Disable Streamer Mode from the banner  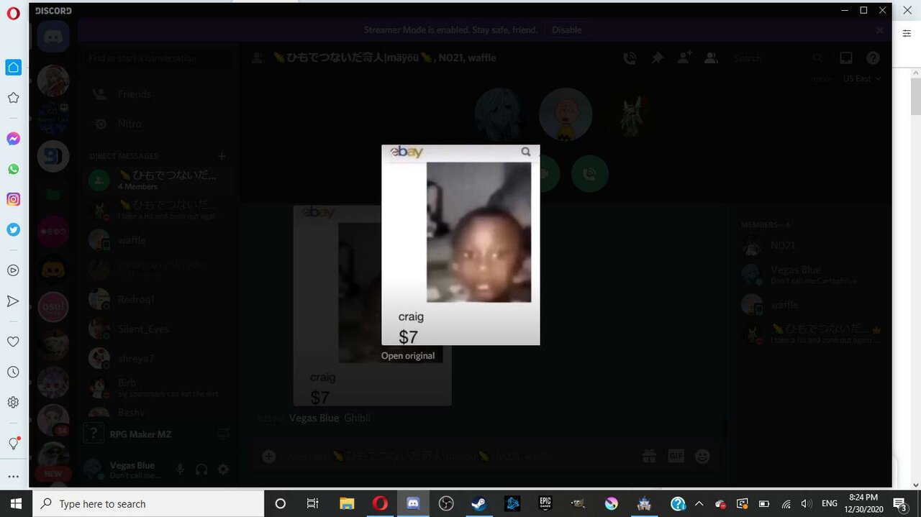click(x=566, y=30)
